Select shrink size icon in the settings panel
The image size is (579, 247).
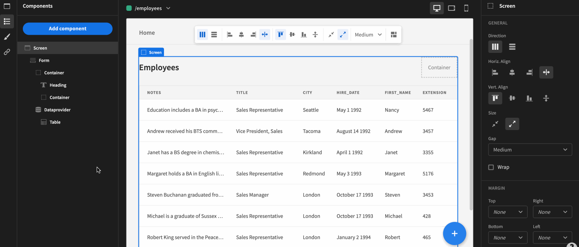[495, 124]
